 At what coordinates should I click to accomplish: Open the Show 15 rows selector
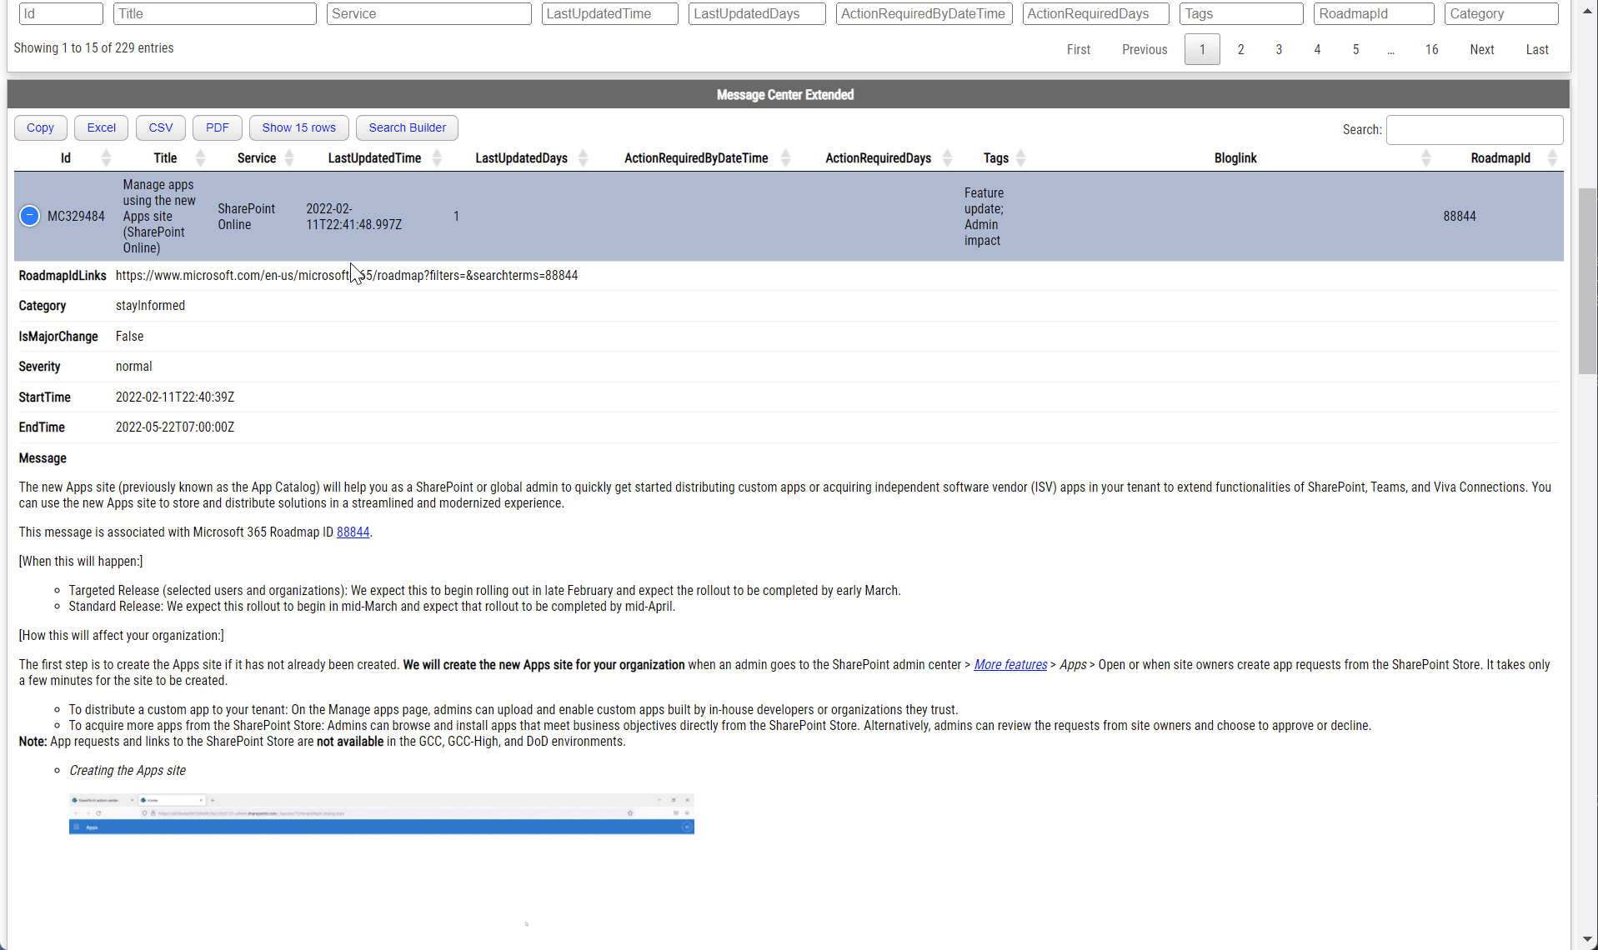pyautogui.click(x=298, y=127)
